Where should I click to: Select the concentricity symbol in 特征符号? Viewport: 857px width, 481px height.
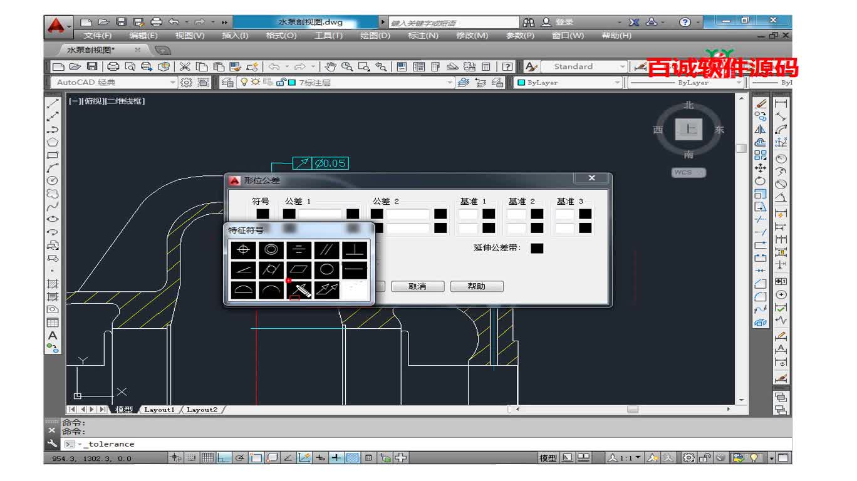click(271, 251)
